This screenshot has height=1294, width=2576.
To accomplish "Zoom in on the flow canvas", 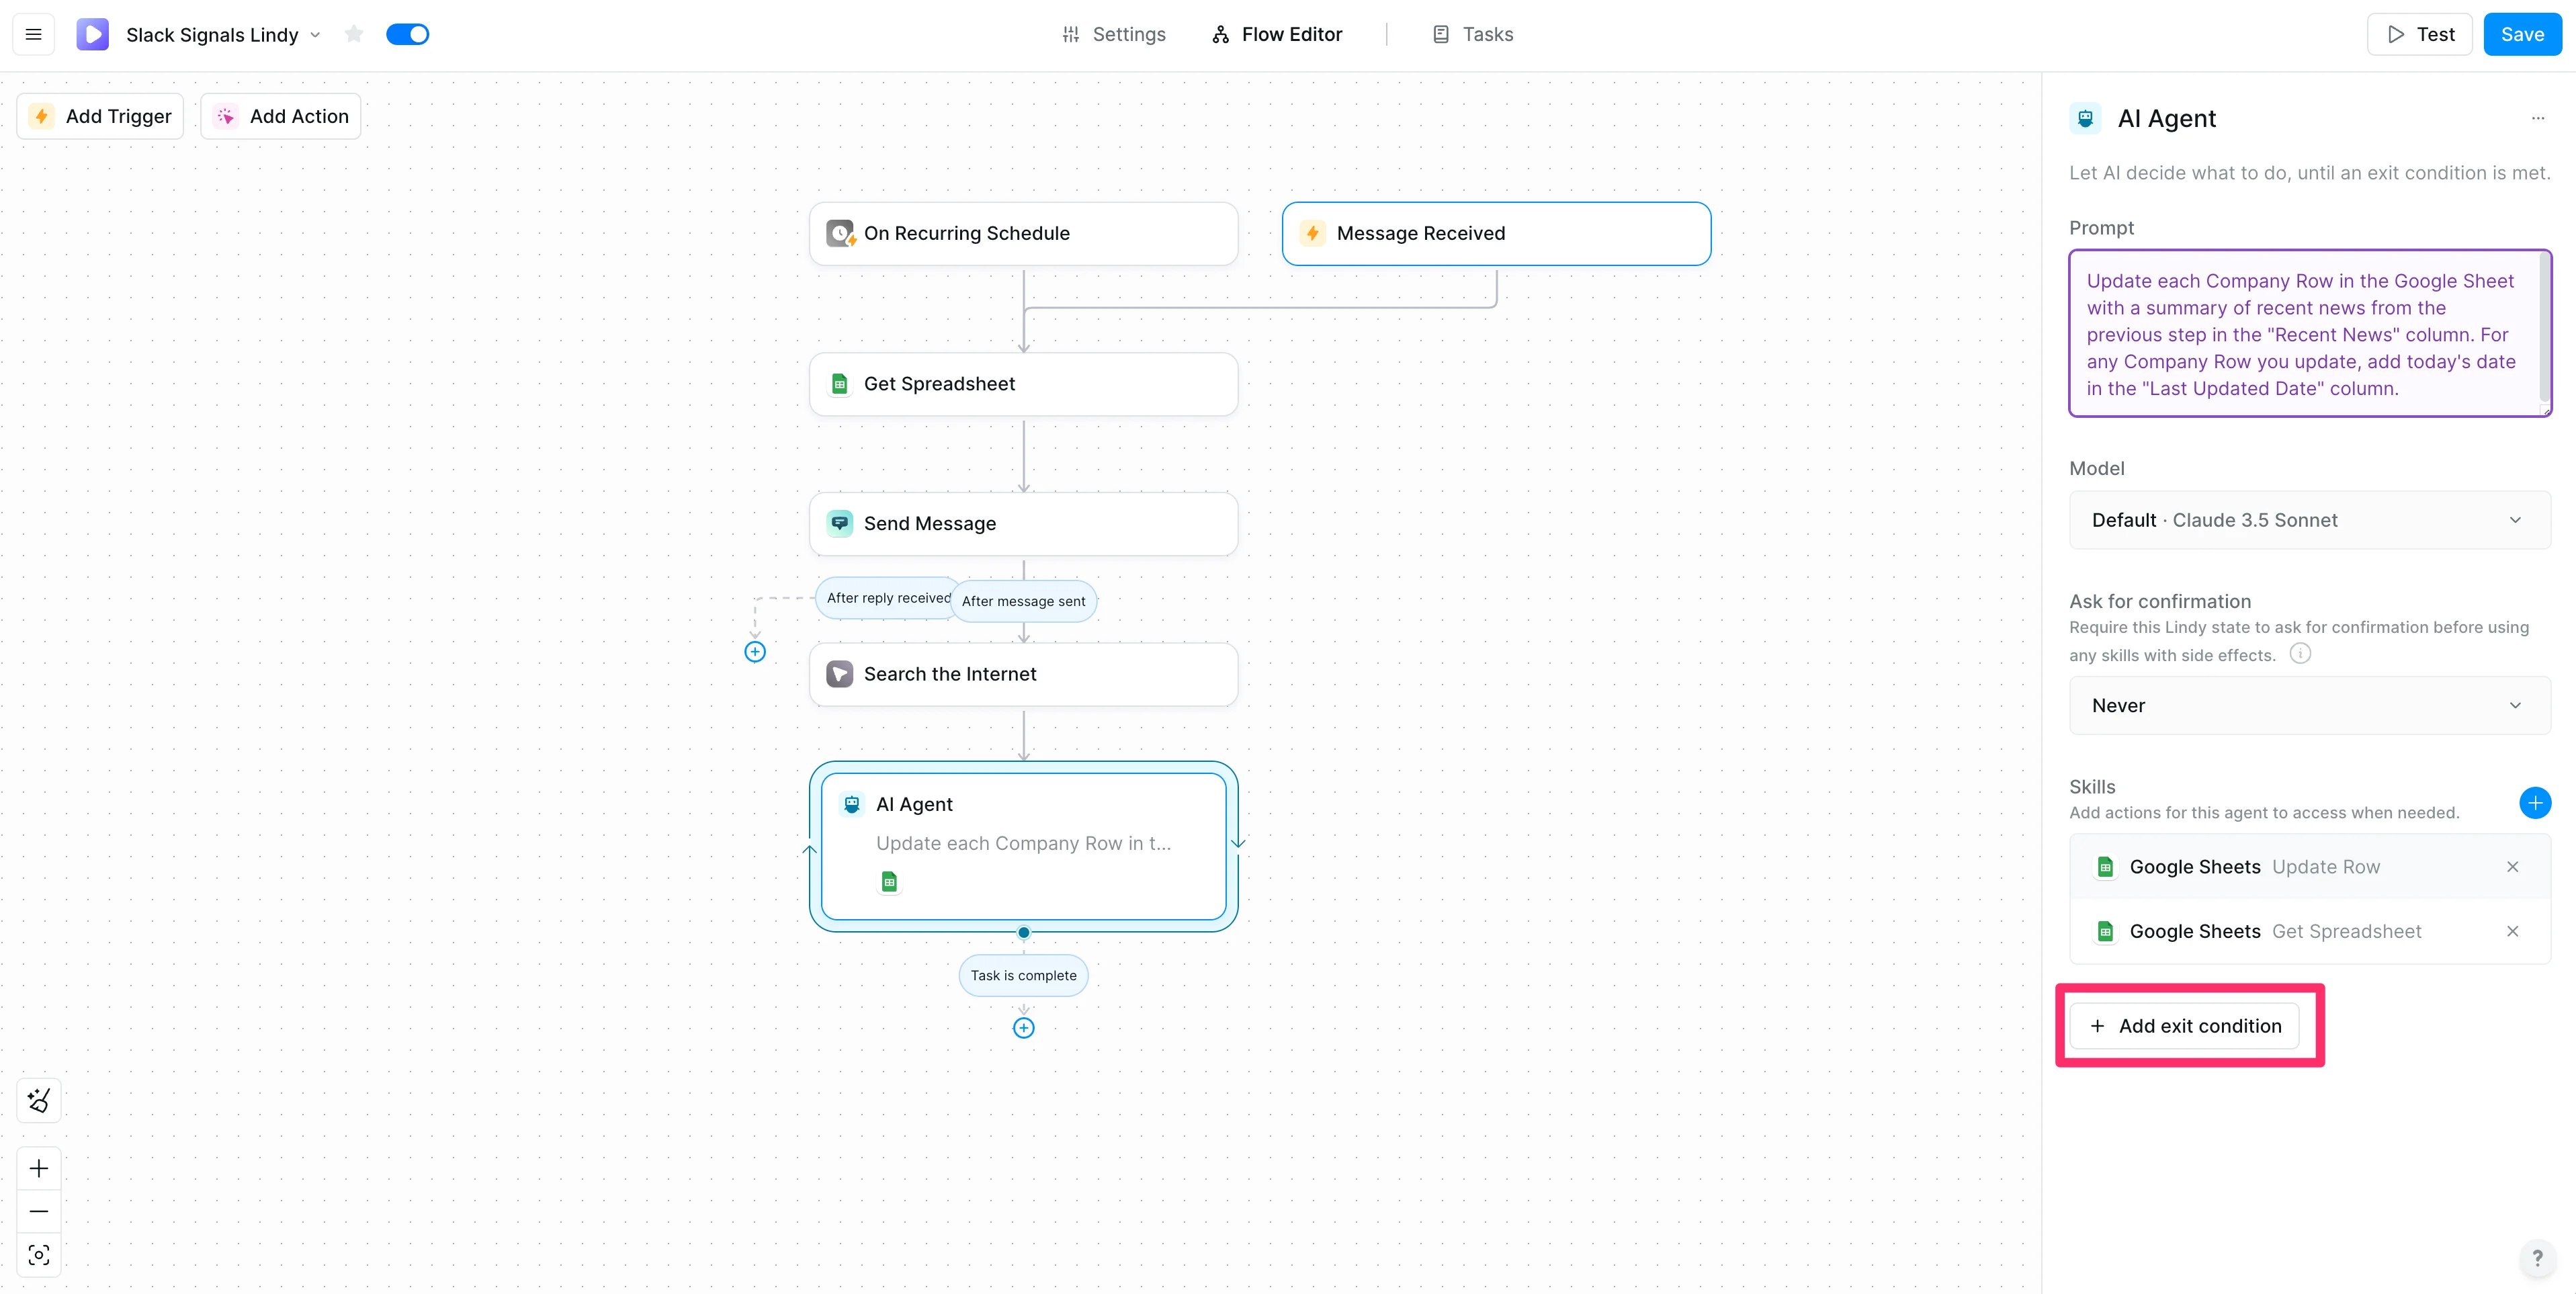I will (39, 1168).
